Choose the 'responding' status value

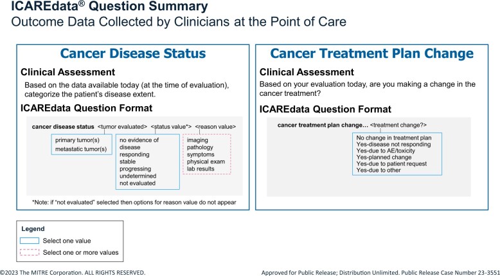(134, 154)
